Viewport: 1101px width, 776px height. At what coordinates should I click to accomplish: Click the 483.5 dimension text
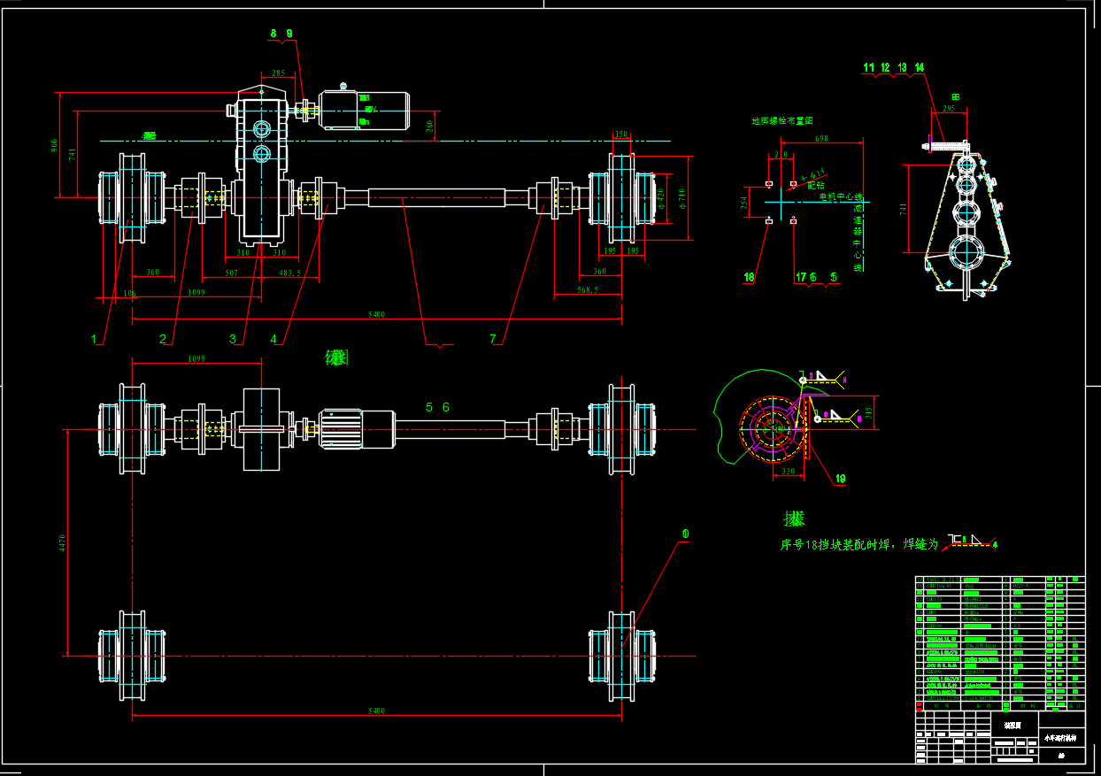click(296, 273)
